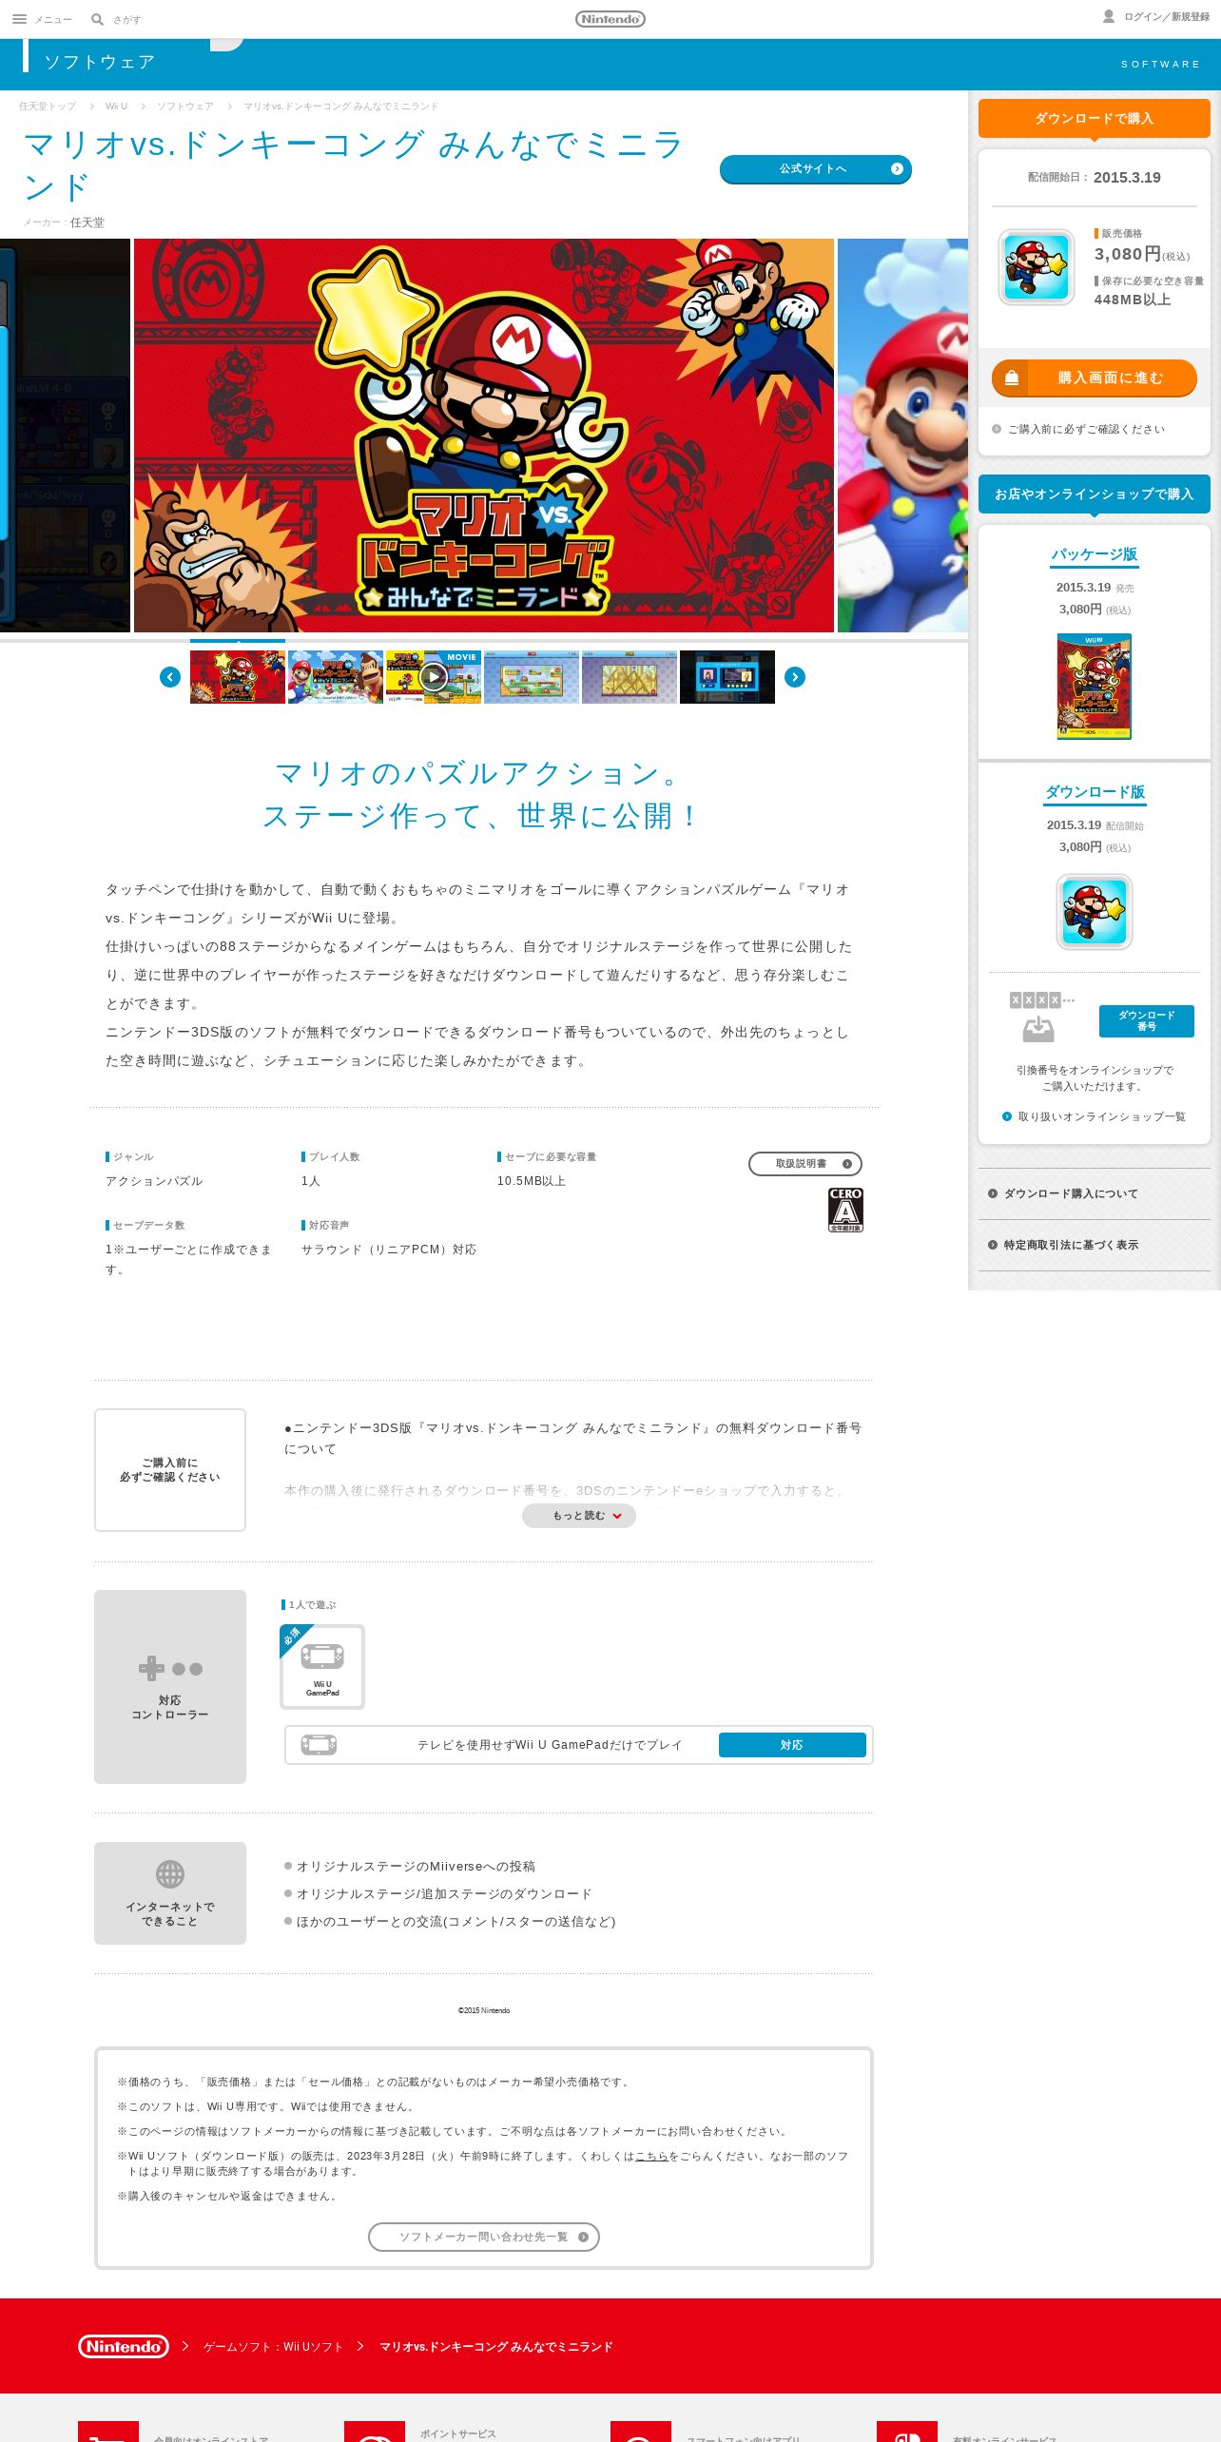
Task: Click the next carousel arrow
Action: (795, 677)
